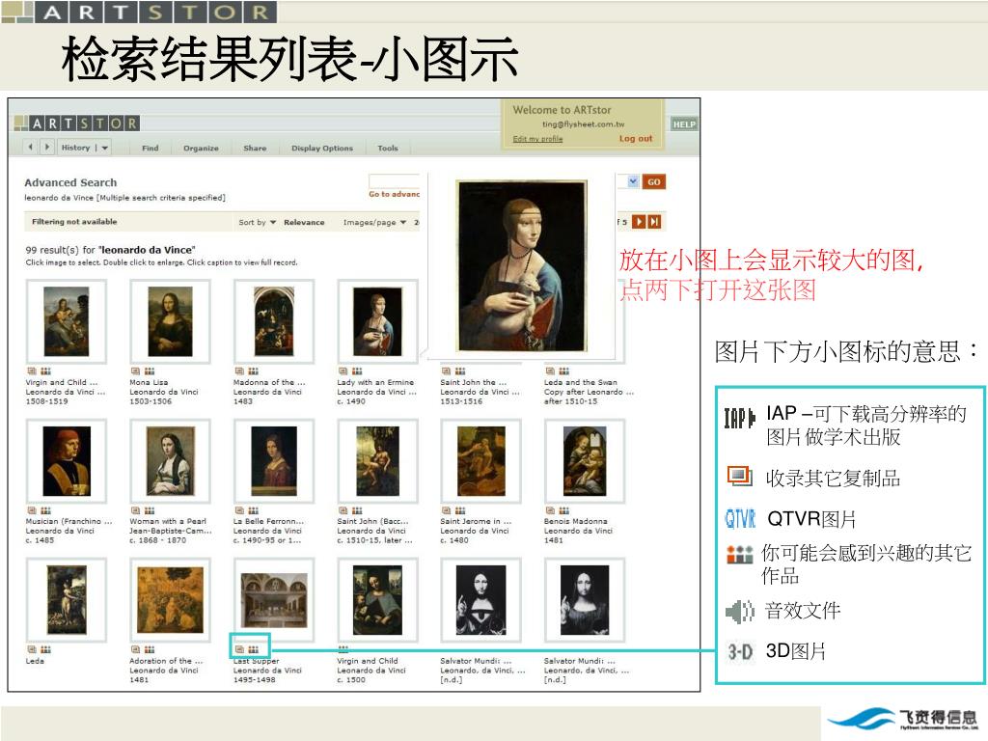Click related works icon under Madonna of the Rocks
Image resolution: width=988 pixels, height=741 pixels.
(254, 371)
